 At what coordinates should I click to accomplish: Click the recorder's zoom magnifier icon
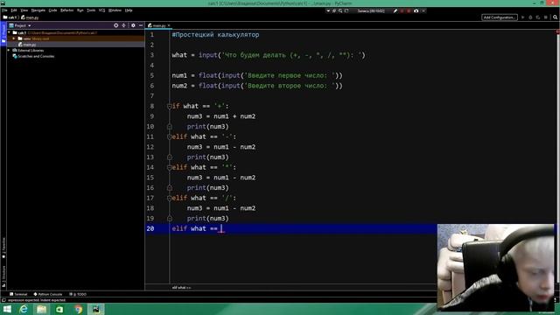pos(340,10)
